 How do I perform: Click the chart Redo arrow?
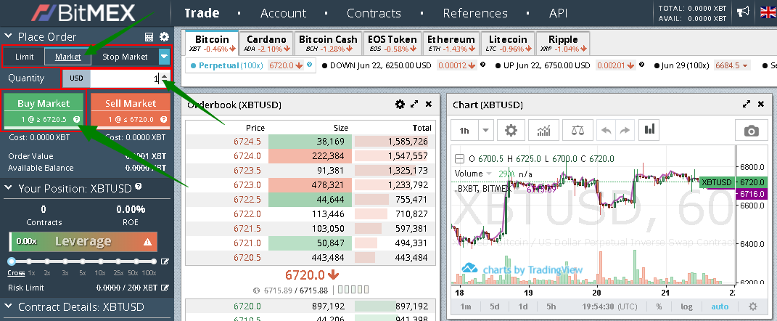(625, 131)
